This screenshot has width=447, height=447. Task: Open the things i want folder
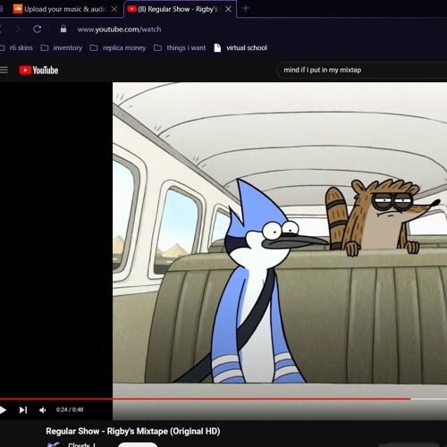pyautogui.click(x=180, y=47)
